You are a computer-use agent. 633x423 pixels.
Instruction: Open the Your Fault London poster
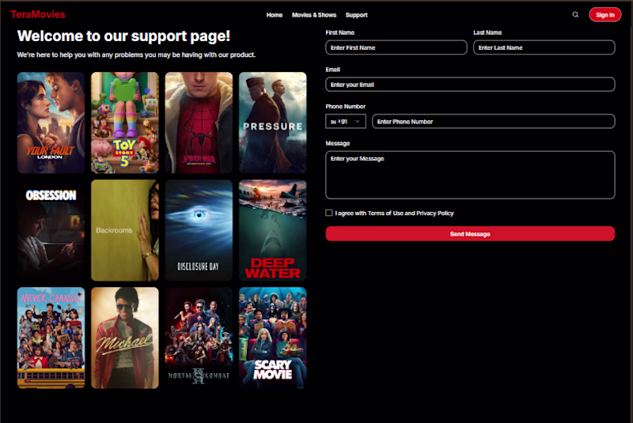tap(51, 123)
